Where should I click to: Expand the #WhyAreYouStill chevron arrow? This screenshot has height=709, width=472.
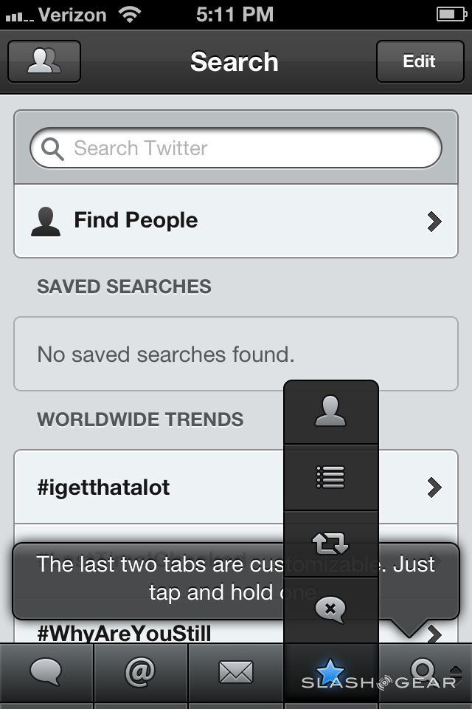pyautogui.click(x=434, y=633)
